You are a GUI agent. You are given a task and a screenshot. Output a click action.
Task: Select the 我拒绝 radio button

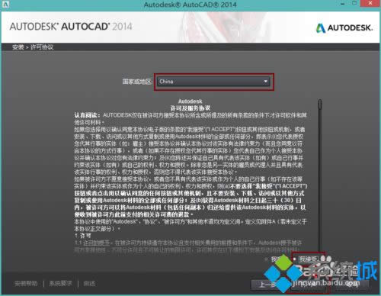coord(266,259)
